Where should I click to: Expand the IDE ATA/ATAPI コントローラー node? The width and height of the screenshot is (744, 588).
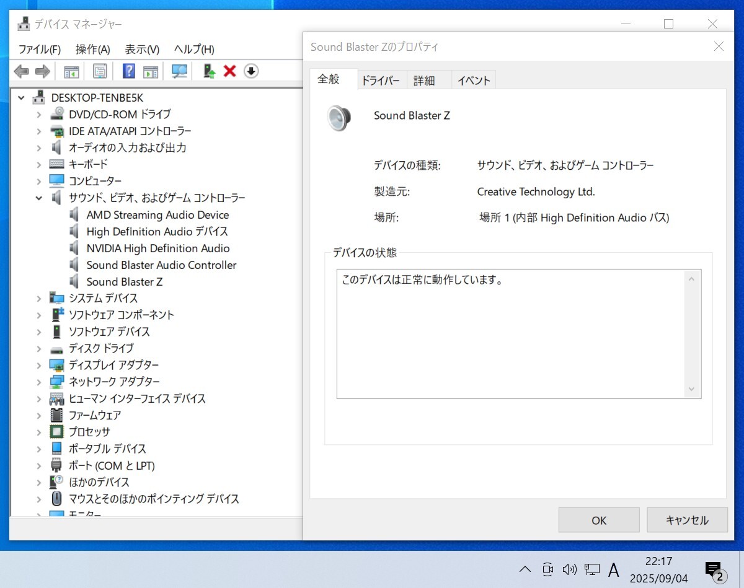coord(39,131)
